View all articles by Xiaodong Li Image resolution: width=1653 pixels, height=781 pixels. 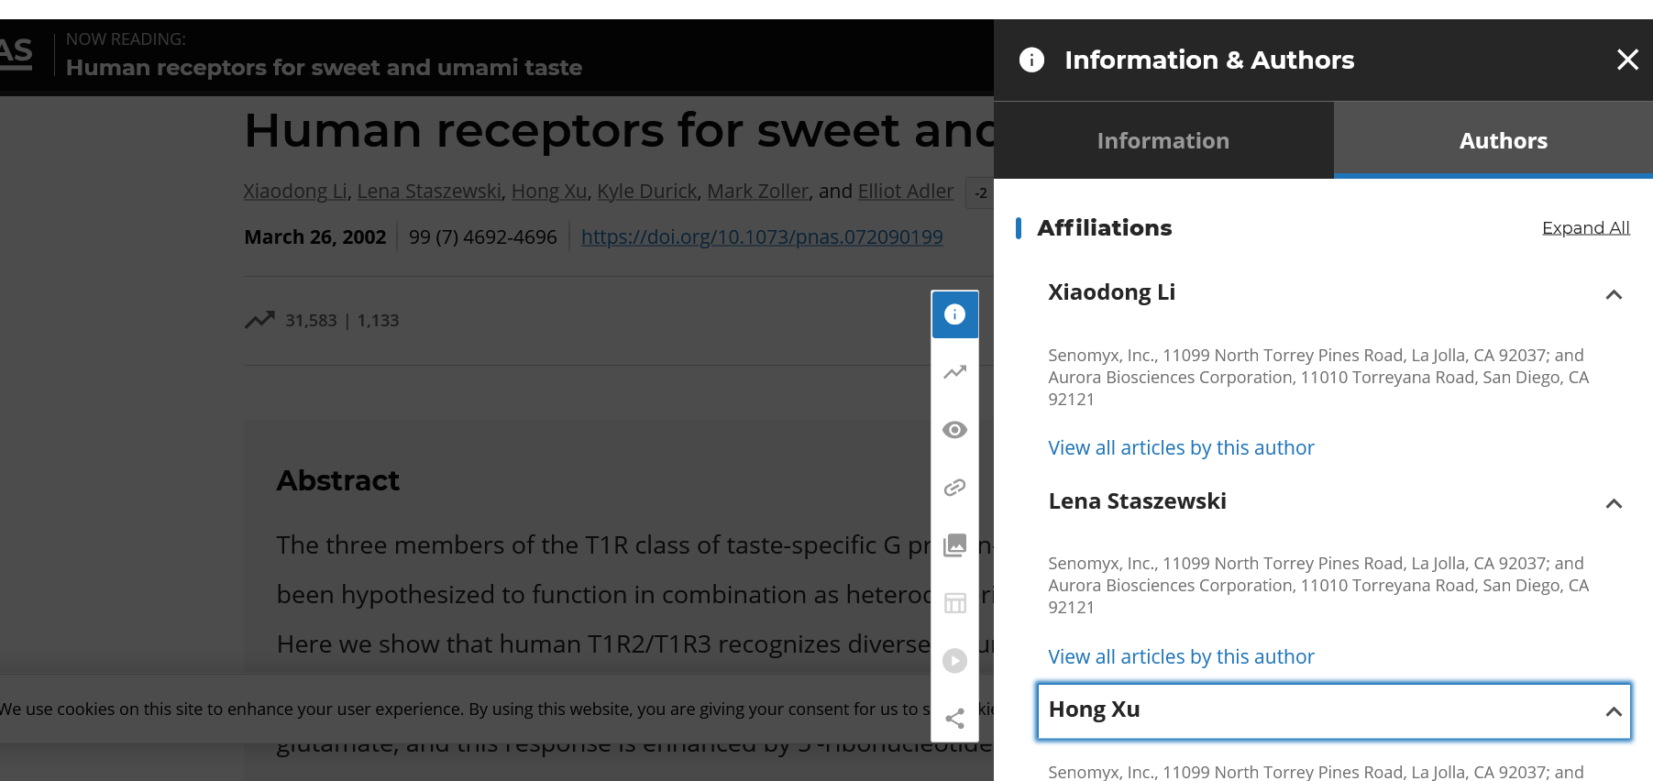tap(1181, 447)
